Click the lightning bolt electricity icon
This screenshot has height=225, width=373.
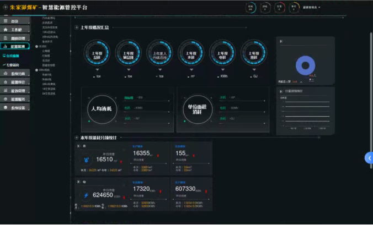86,195
